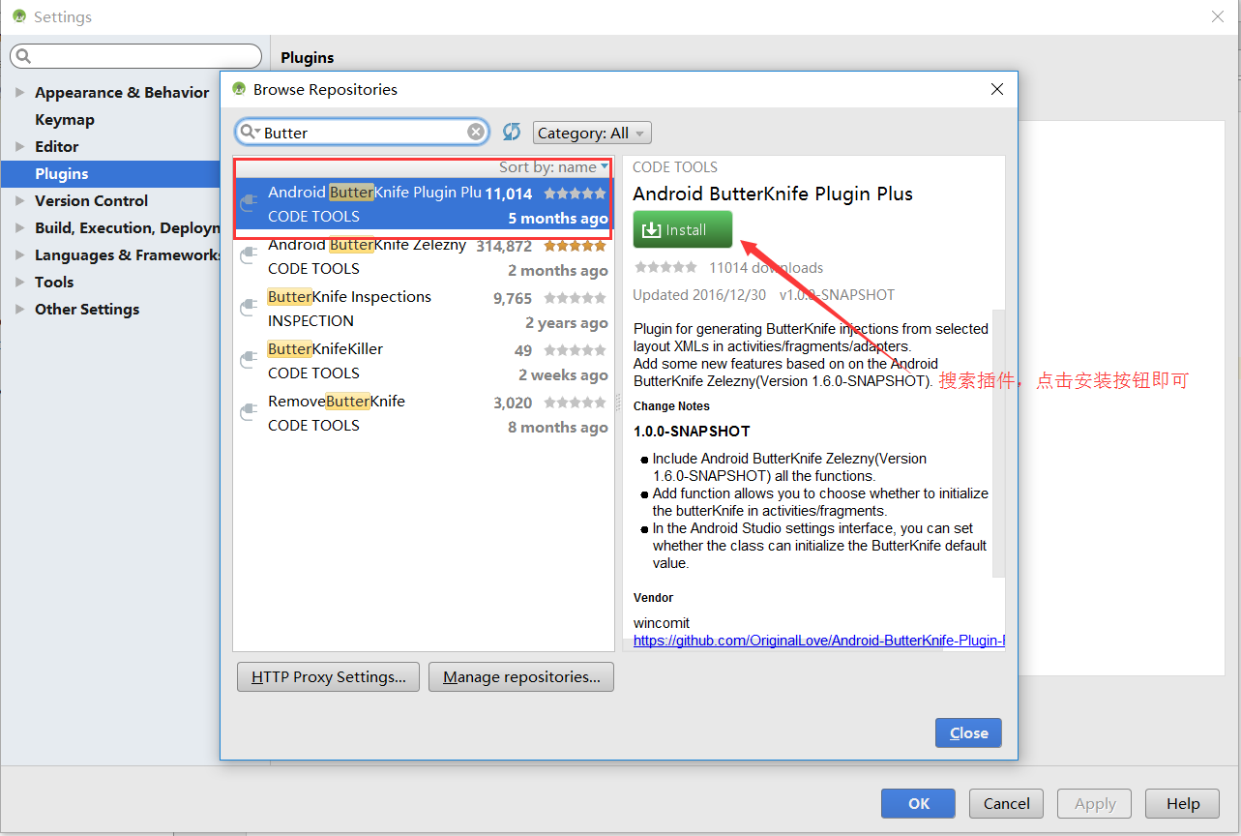This screenshot has width=1241, height=836.
Task: Open search history magnifier in Browse Repositories
Action: (250, 132)
